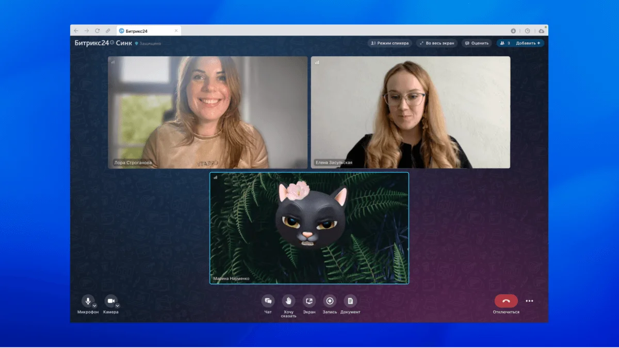Raise hand with Хочу сказать
619x348 pixels.
(x=288, y=301)
